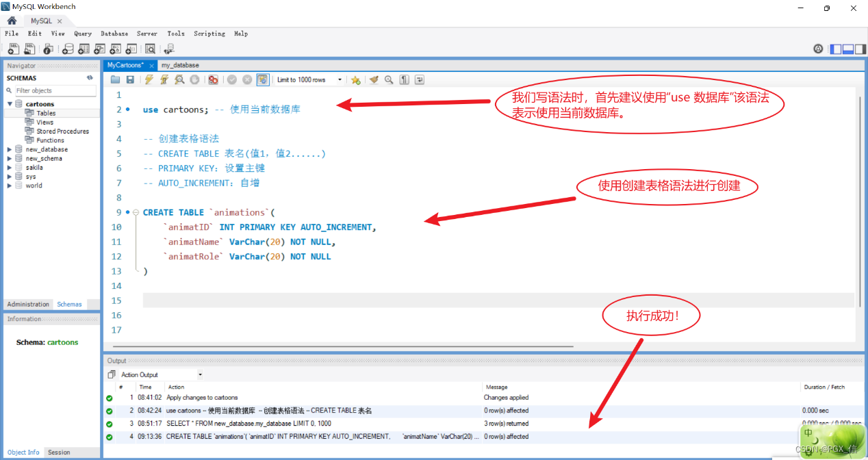Viewport: 868px width, 460px height.
Task: Toggle the left sidebar panel visibility
Action: (836, 49)
